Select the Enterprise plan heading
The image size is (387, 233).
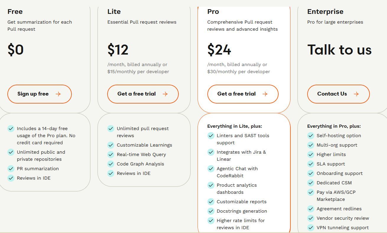point(325,12)
